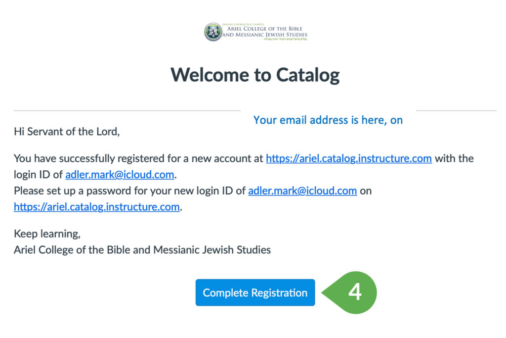Click the 'Keep learning,' sign-off line
The image size is (506, 338).
coord(47,234)
